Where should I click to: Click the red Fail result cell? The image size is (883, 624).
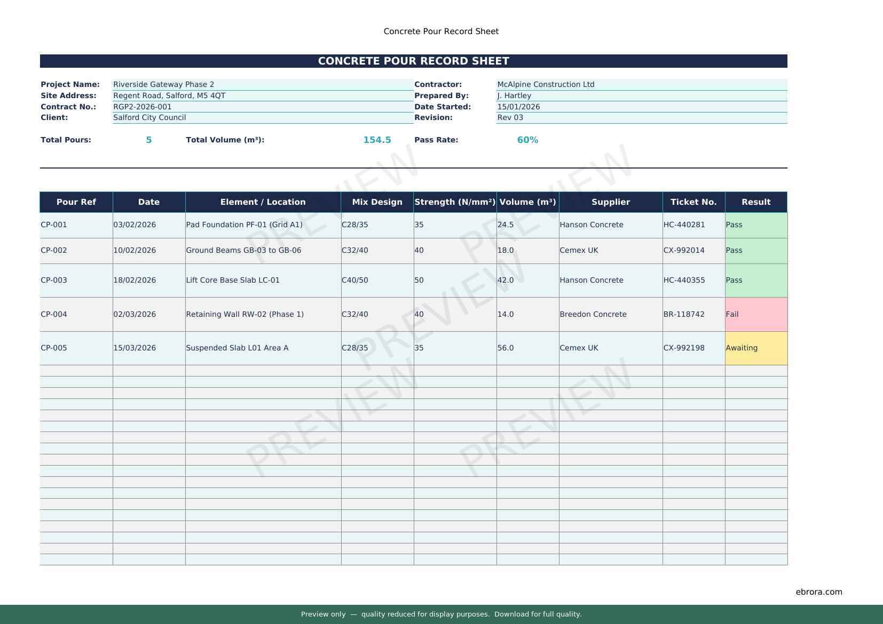point(755,314)
